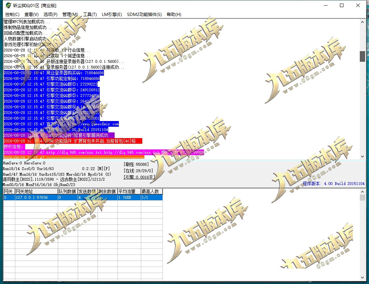Click the MonG0/0/16 MonP16/16/16 status line
Screen dimensions: 369x284
pos(39,185)
